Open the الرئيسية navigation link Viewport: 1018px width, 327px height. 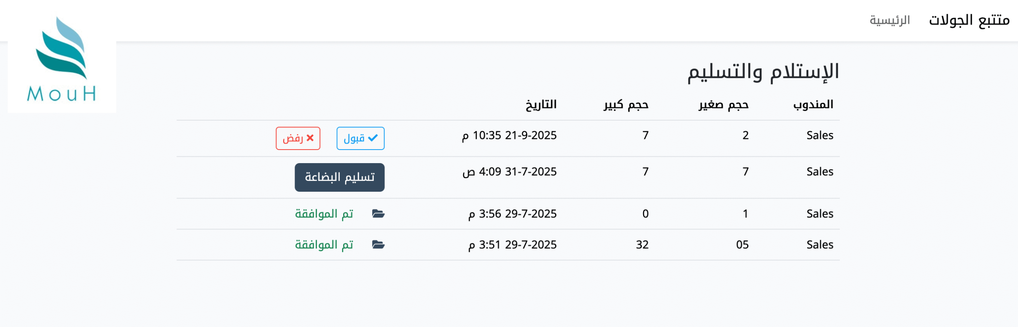click(890, 20)
